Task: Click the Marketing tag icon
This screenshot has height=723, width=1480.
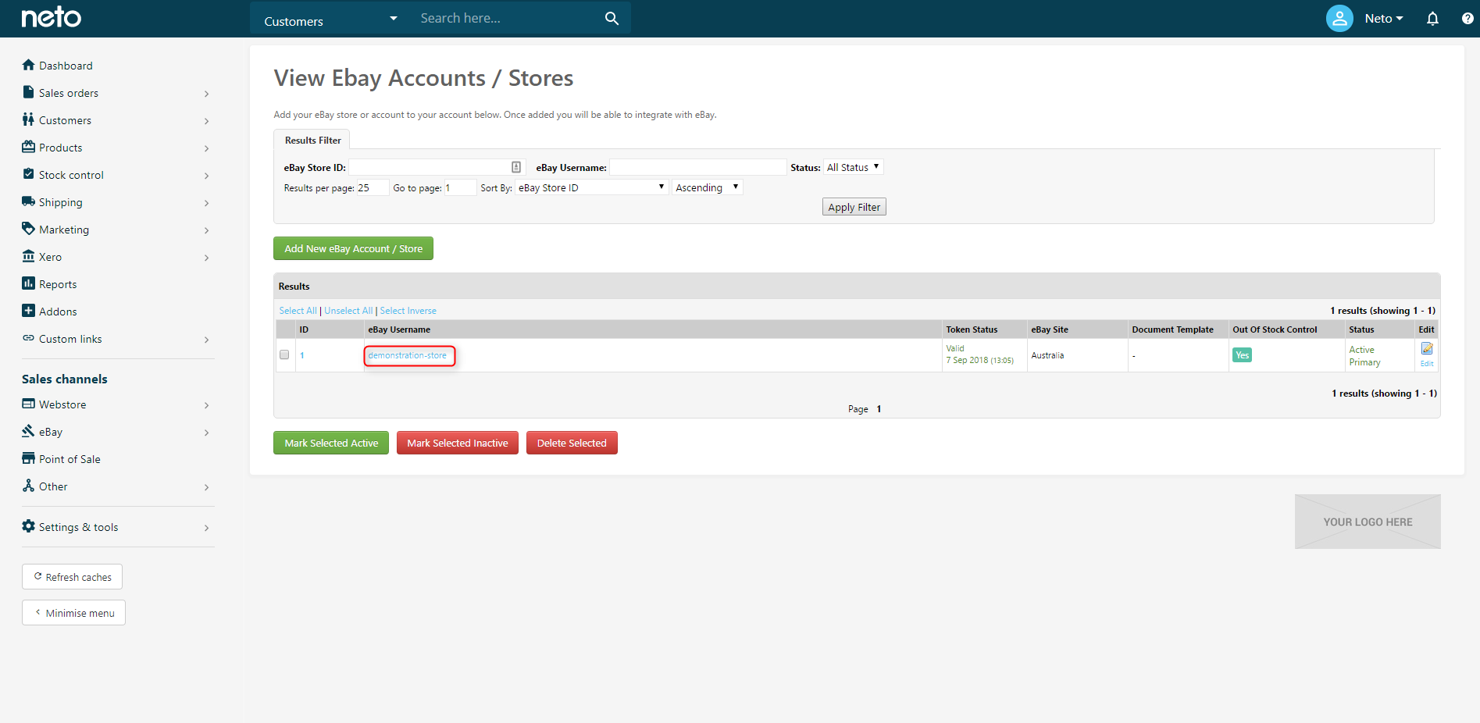Action: click(x=29, y=229)
